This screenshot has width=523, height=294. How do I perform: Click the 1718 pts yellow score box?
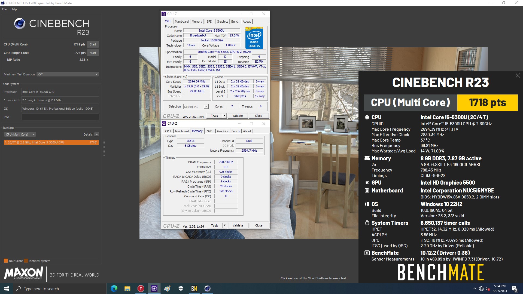tap(488, 103)
